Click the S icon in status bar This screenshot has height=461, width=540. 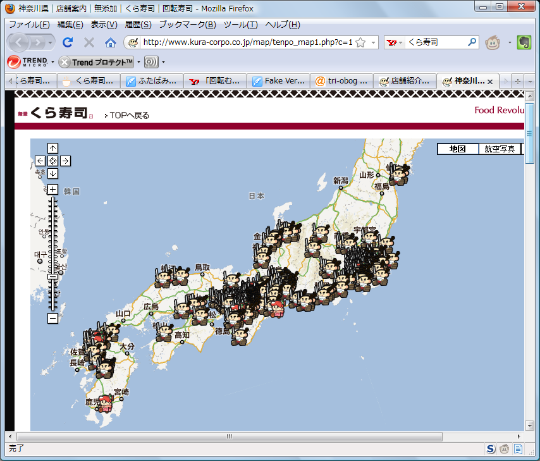pyautogui.click(x=491, y=448)
